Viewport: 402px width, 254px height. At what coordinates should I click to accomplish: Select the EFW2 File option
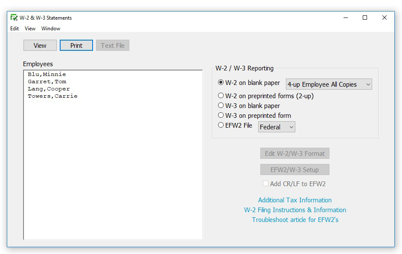coord(221,126)
